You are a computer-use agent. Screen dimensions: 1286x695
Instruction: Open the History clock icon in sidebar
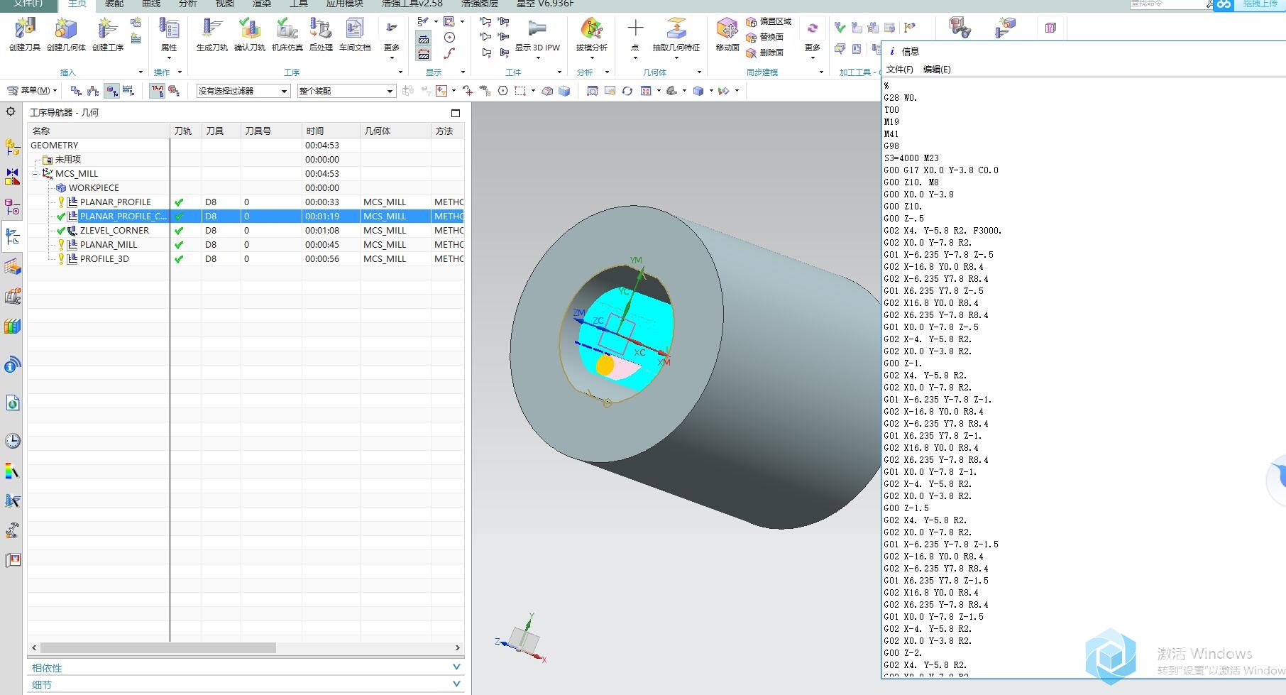coord(12,441)
